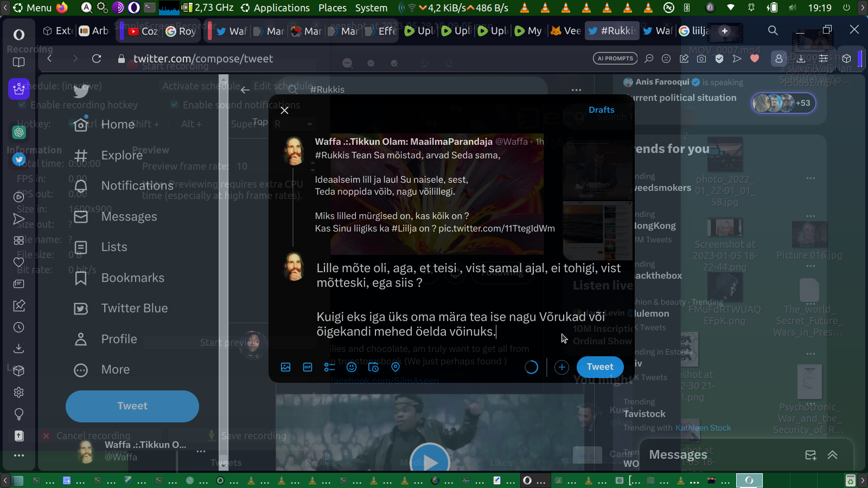The width and height of the screenshot is (868, 488).
Task: Open the #Rukkis page more-options menu
Action: coord(576,89)
